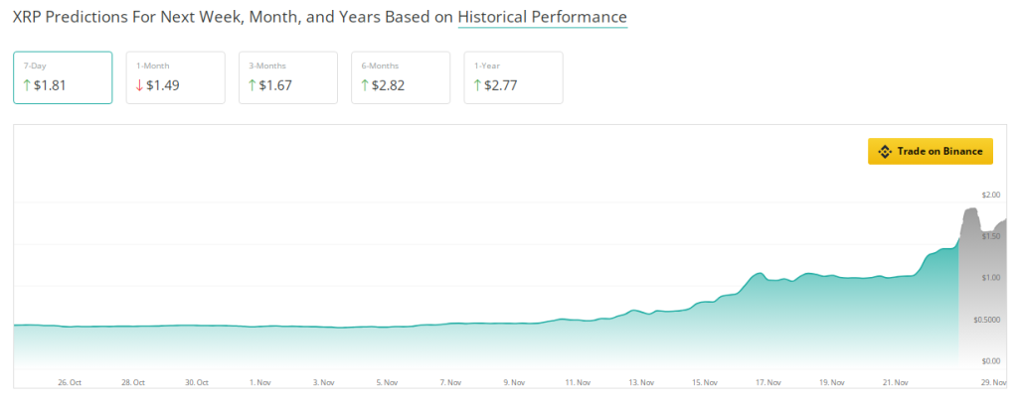Open the 3-Months prediction tab
This screenshot has height=401, width=1018.
[x=288, y=76]
